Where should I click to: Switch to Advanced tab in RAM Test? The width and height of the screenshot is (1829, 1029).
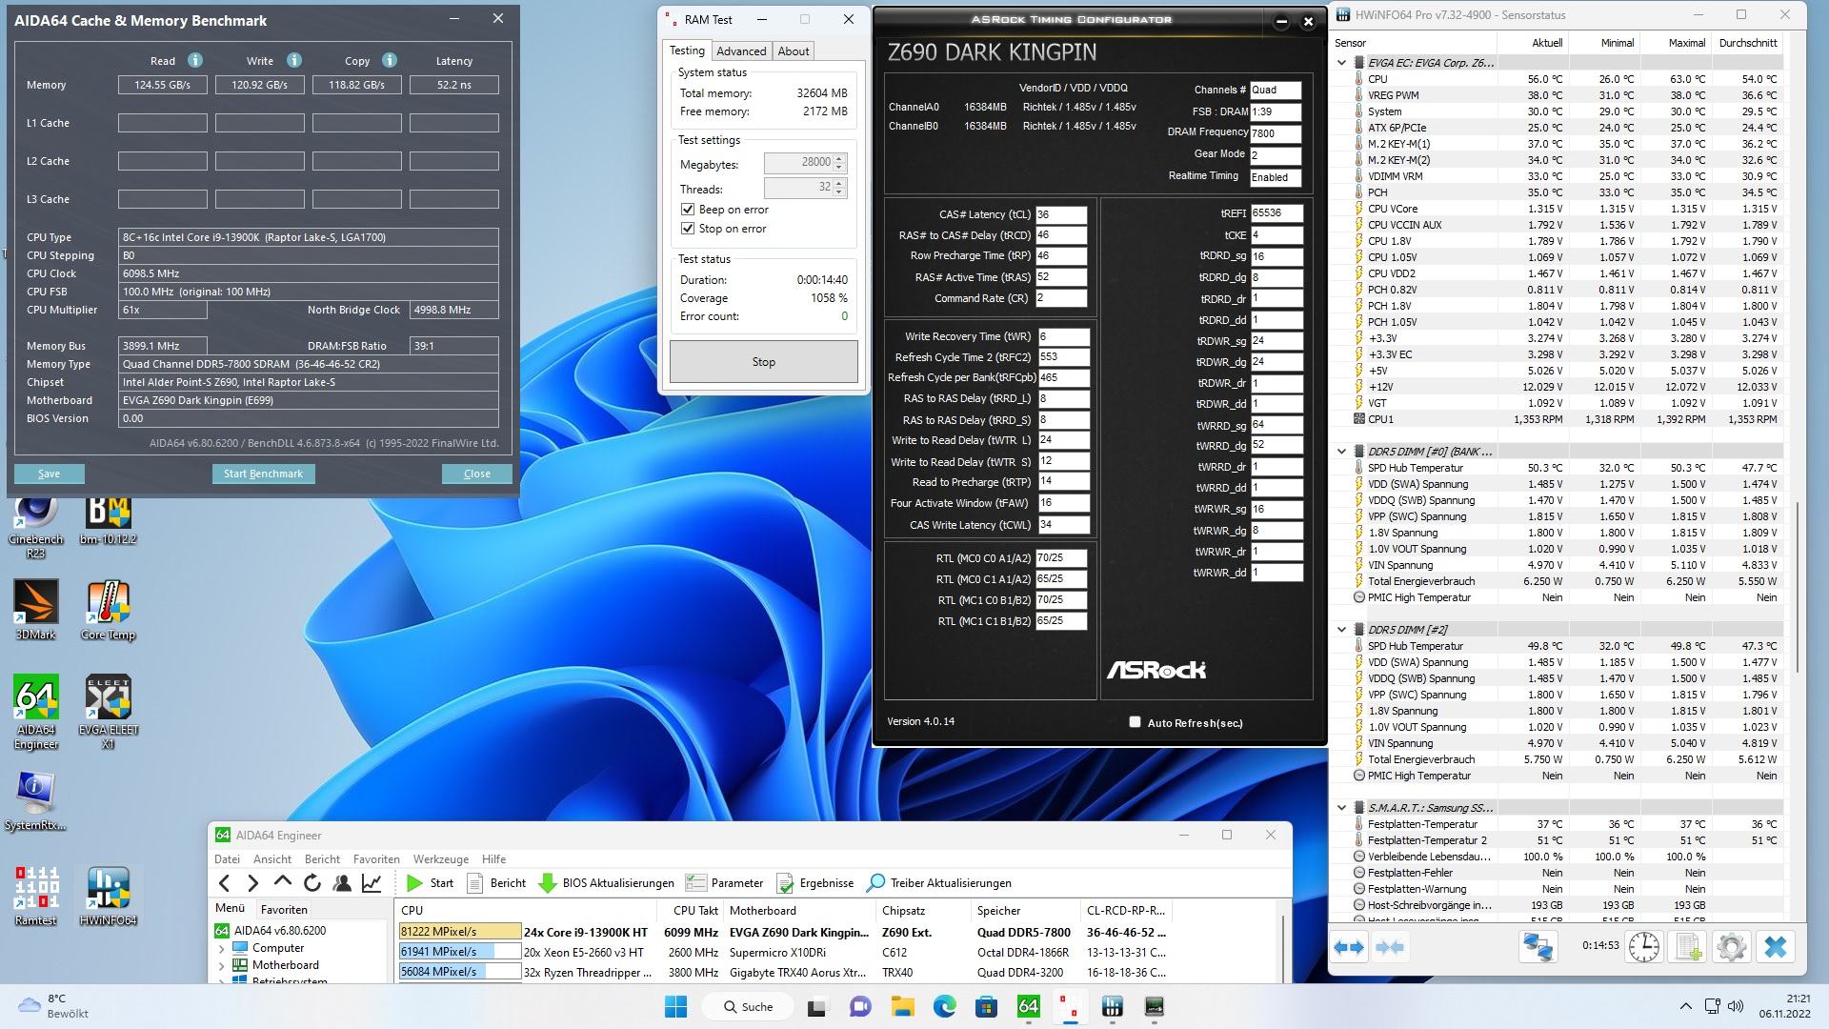tap(741, 51)
